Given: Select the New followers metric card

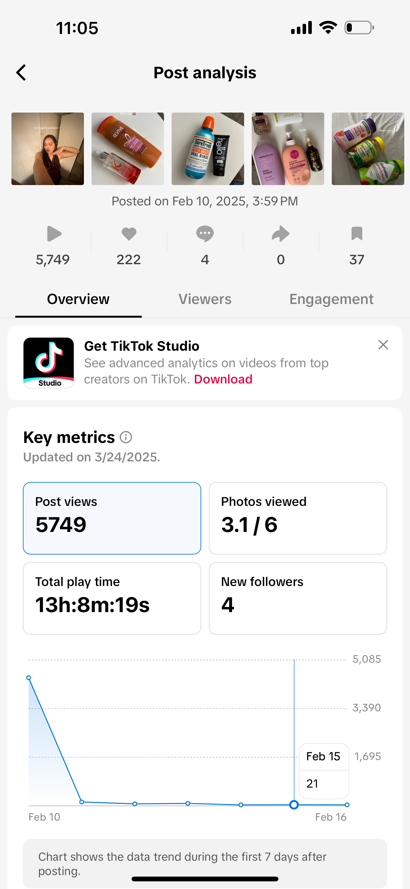Looking at the screenshot, I should [x=298, y=598].
